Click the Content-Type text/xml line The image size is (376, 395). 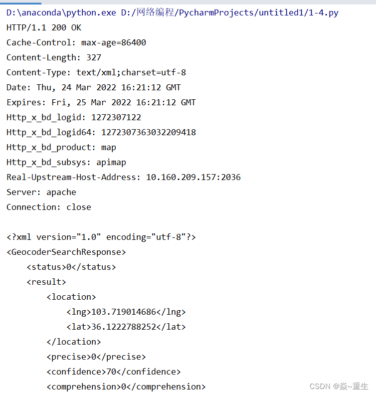click(x=96, y=72)
